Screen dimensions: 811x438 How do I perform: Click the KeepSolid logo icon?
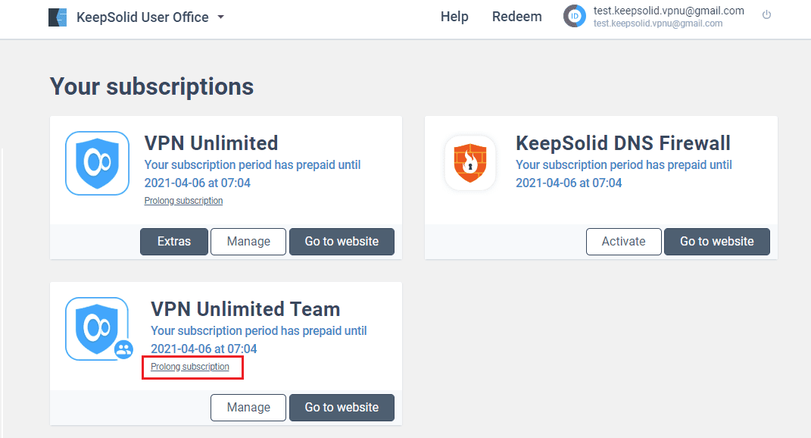pos(58,17)
